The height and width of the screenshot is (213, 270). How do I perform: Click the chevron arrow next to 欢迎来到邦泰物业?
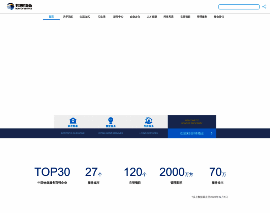[x=212, y=133]
